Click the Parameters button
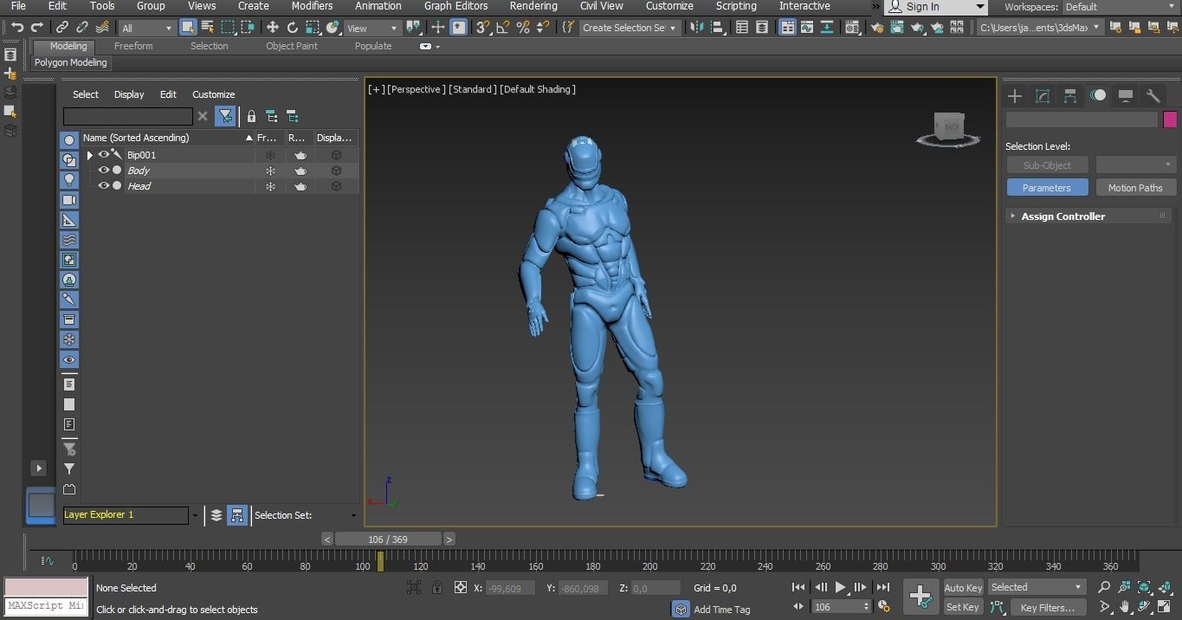Image resolution: width=1182 pixels, height=620 pixels. 1047,188
